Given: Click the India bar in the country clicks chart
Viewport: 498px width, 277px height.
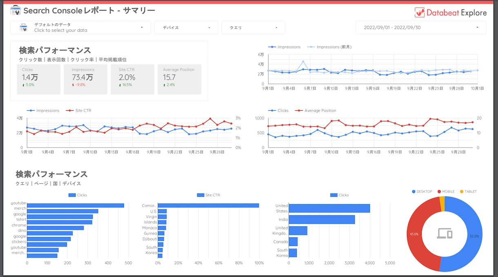Looking at the screenshot, I should [322, 220].
